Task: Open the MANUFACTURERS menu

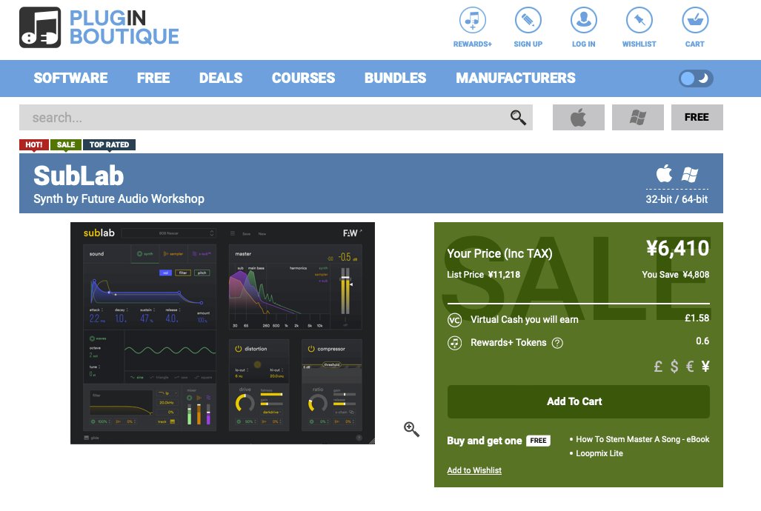Action: (x=516, y=78)
